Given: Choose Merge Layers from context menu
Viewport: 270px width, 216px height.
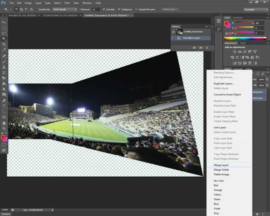Looking at the screenshot, I should (229, 165).
